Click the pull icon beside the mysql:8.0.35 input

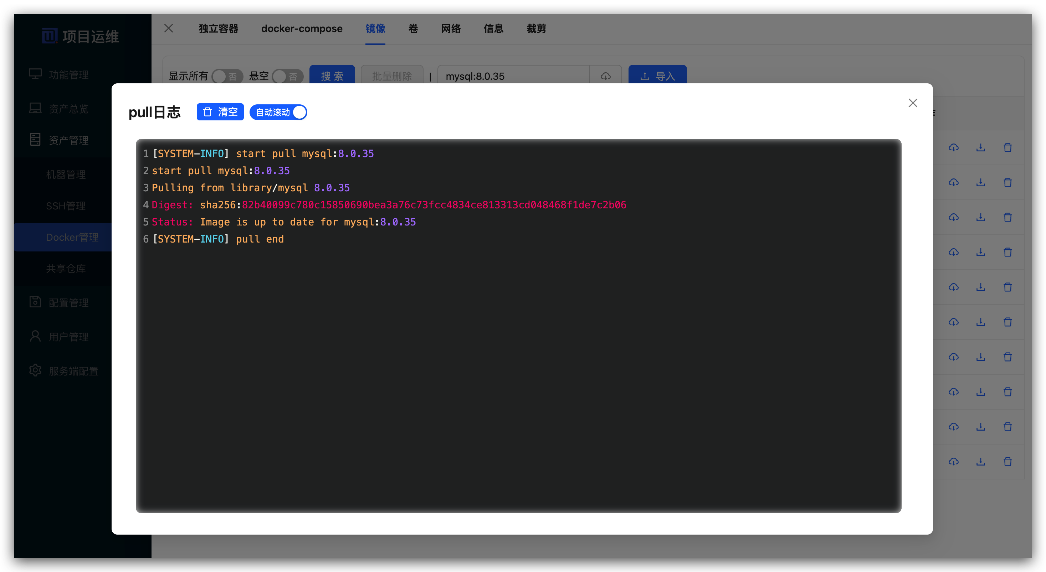pyautogui.click(x=605, y=76)
